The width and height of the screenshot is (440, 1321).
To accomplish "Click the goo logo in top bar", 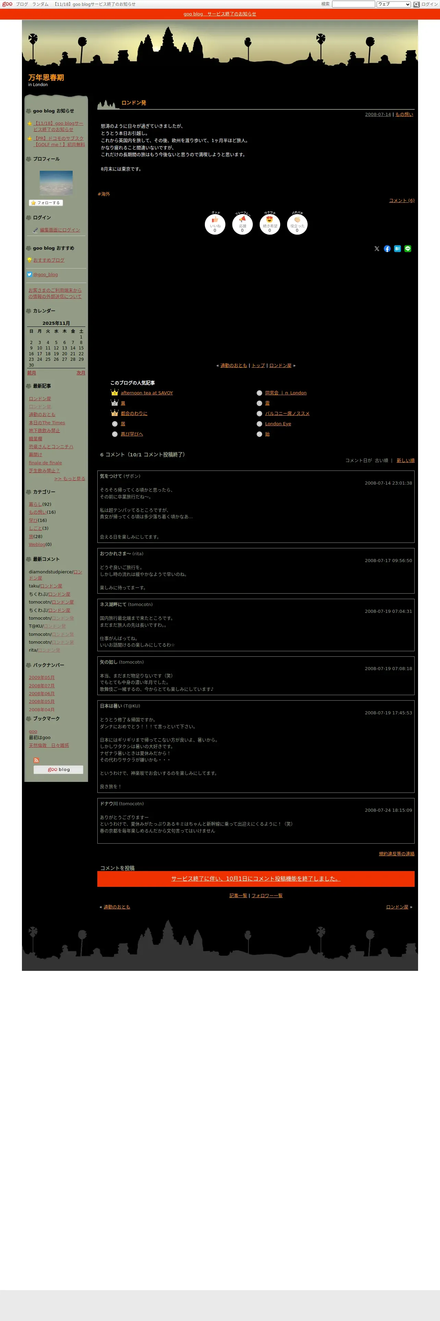I will coord(7,4).
